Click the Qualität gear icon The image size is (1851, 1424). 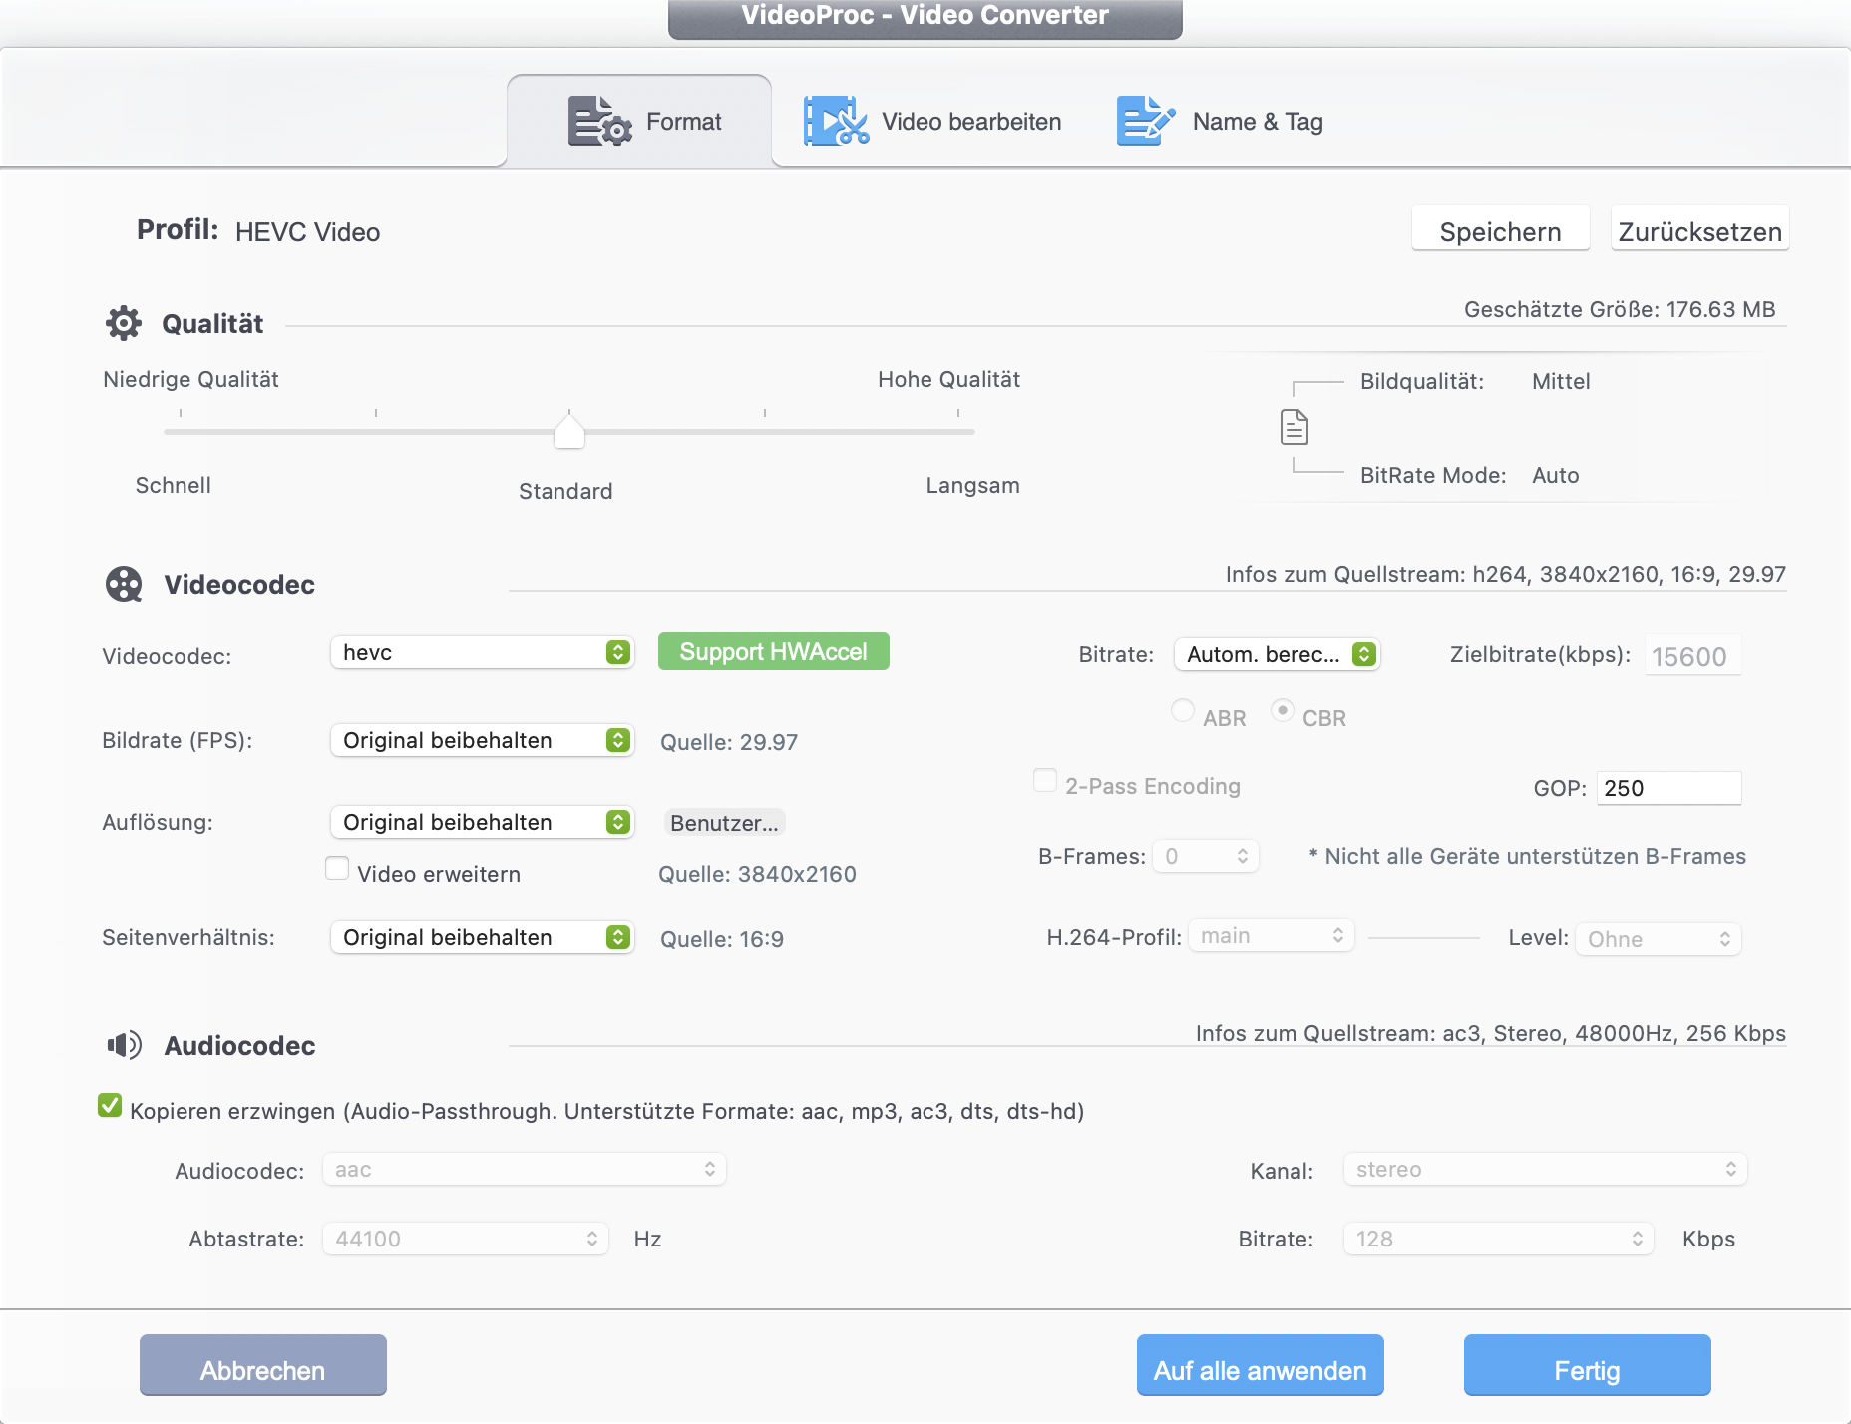[124, 323]
